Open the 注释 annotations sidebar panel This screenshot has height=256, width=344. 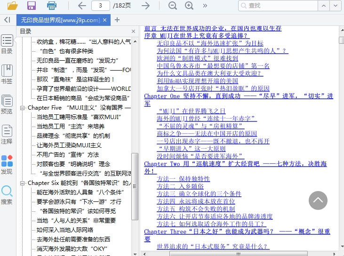coord(7,134)
